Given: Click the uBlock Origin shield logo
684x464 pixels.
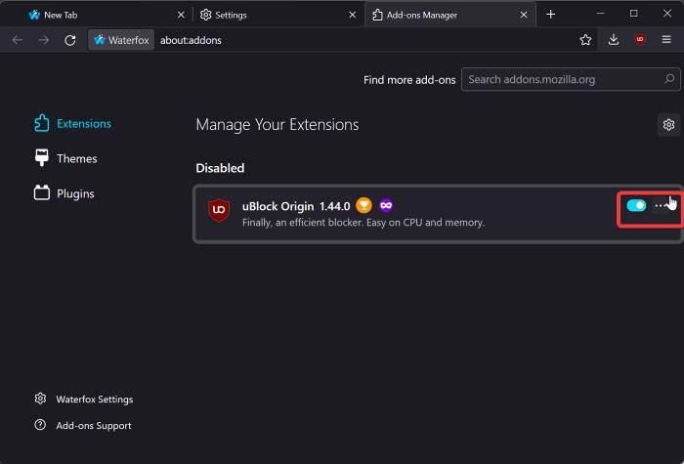Looking at the screenshot, I should 219,210.
